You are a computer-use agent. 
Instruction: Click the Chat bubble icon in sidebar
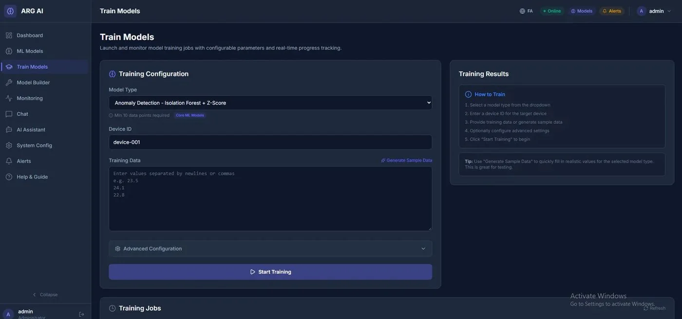pyautogui.click(x=9, y=114)
